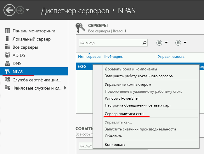
Task: Expand the Файловые службы submenu arrow
Action: pos(65,88)
